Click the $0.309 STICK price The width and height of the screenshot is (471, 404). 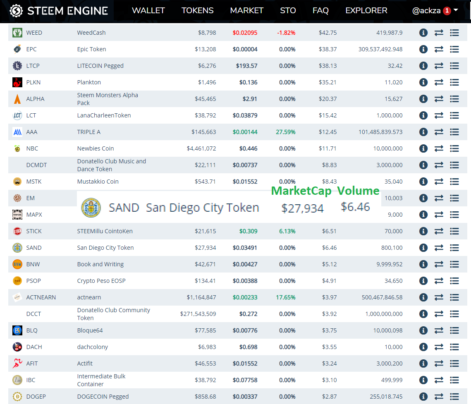click(248, 231)
